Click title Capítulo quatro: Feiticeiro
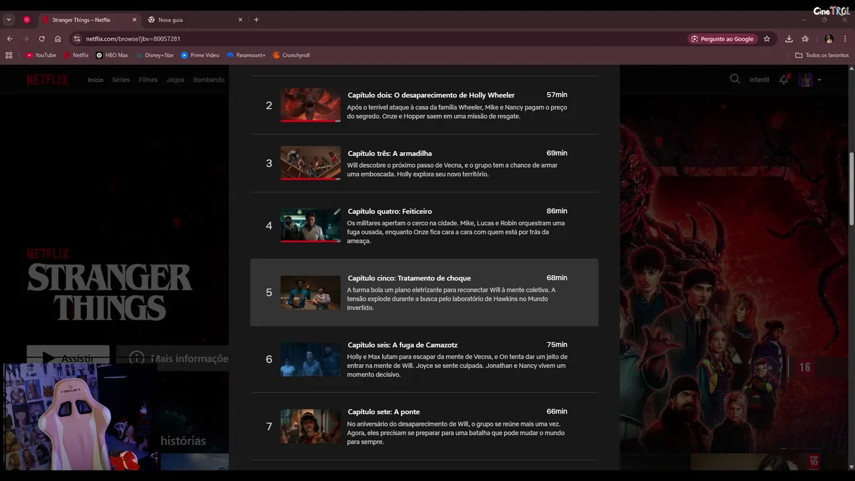Screen dimensions: 855x481 [389, 212]
